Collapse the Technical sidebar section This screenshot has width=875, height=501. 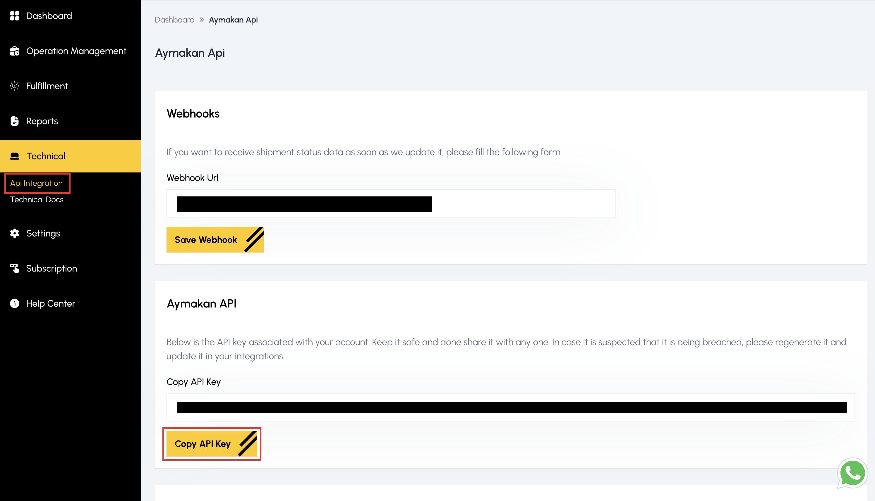point(70,156)
